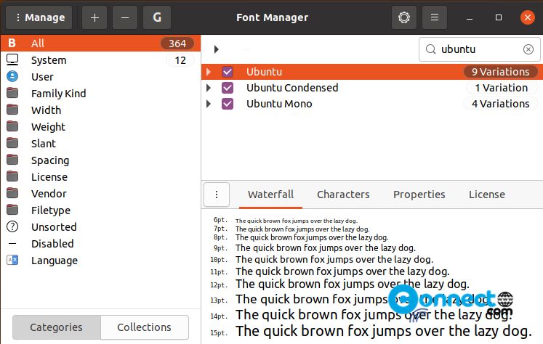543x344 pixels.
Task: Select the User category avatar icon
Action: pos(12,76)
